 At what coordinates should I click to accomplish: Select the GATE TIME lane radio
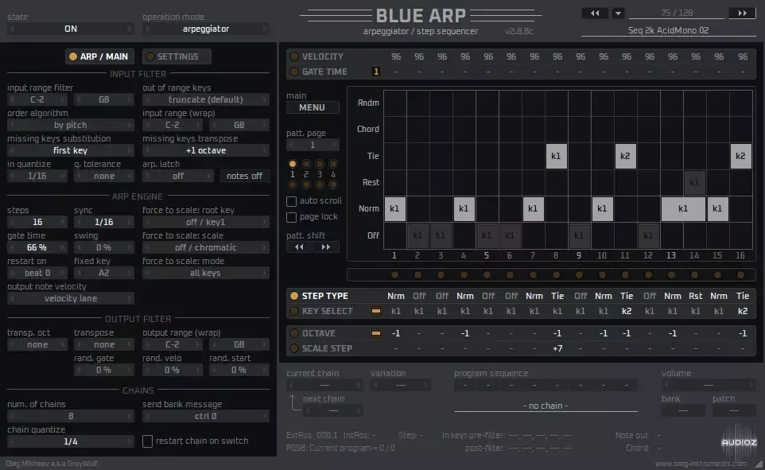click(294, 72)
